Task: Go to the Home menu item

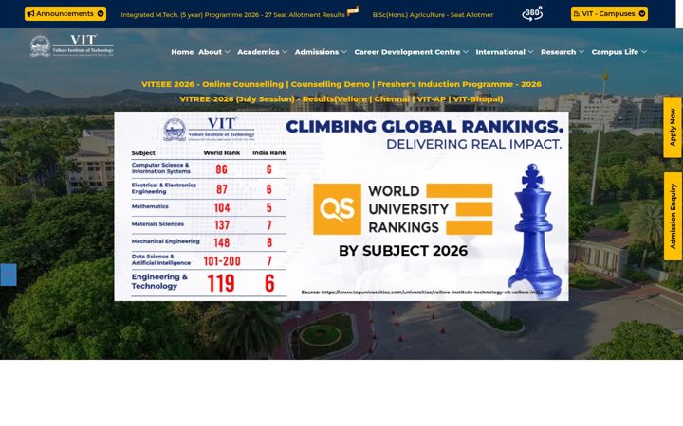Action: (x=182, y=52)
